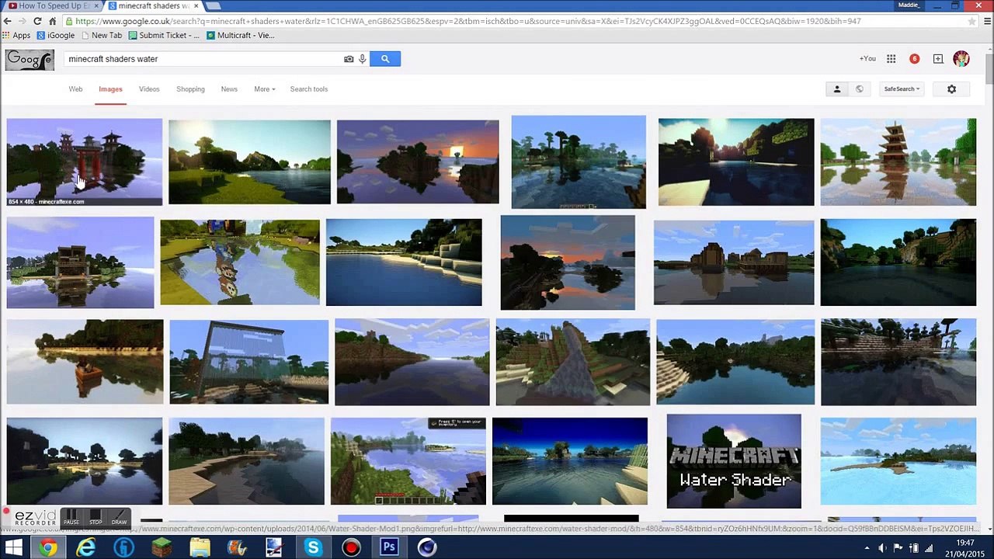Viewport: 994px width, 559px height.
Task: Click the blue Google search button
Action: (x=385, y=59)
